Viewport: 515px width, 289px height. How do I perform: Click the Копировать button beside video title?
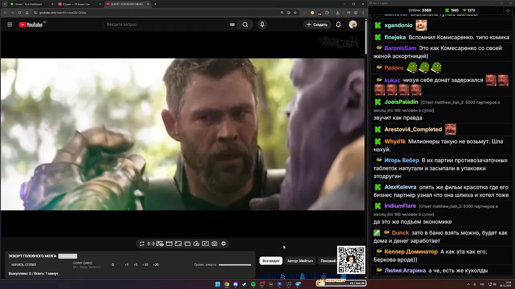68,256
